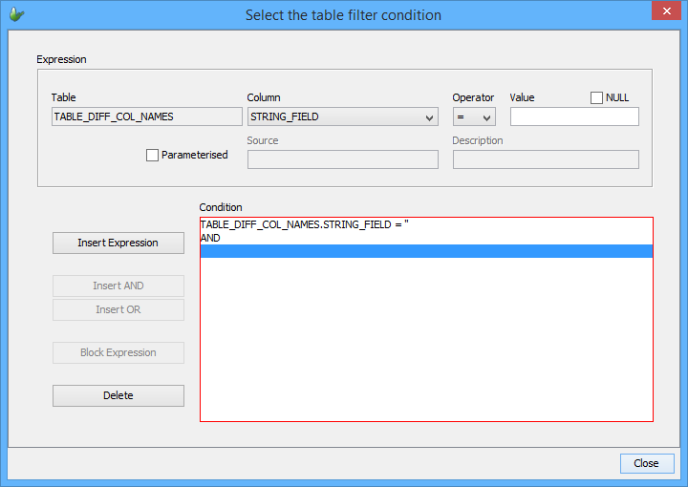688x487 pixels.
Task: Click empty area inside the Condition box
Action: coord(425,344)
